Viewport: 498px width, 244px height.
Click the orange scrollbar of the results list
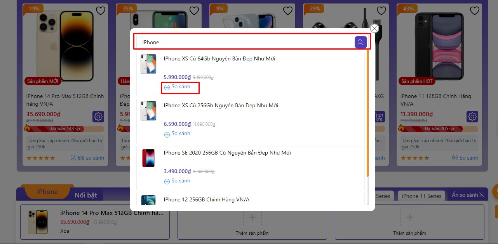(x=367, y=113)
